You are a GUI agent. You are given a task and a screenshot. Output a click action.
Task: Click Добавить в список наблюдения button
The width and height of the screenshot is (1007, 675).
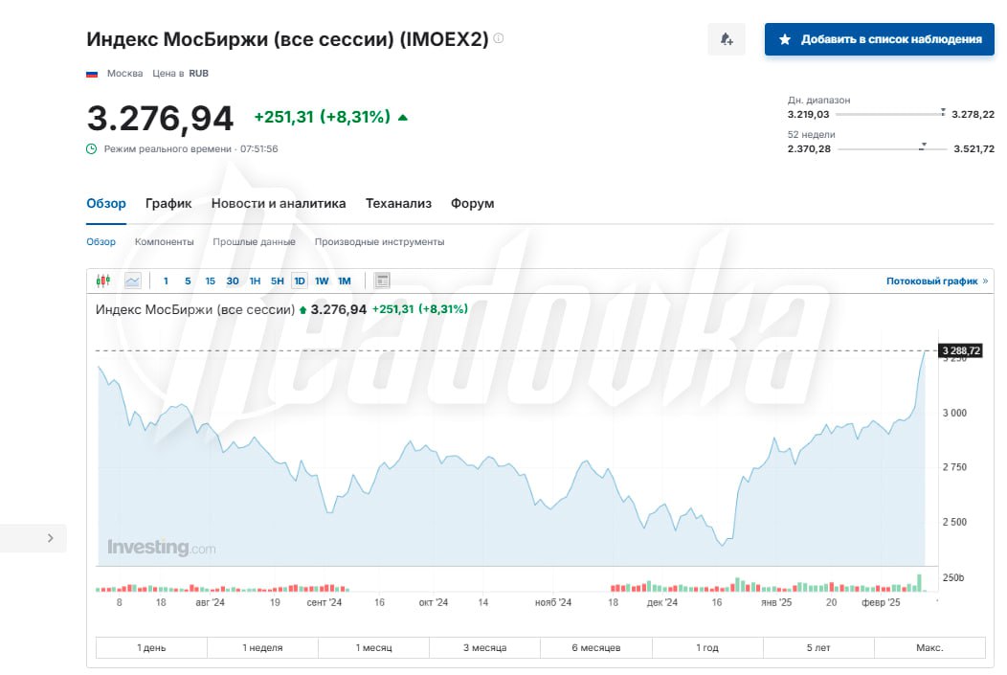click(x=881, y=39)
